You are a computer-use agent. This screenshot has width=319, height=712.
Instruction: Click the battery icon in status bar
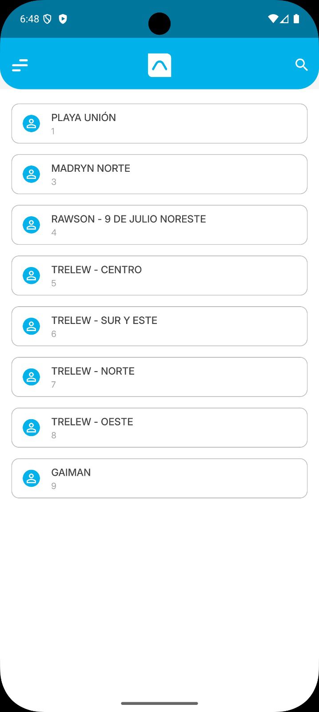[x=296, y=19]
